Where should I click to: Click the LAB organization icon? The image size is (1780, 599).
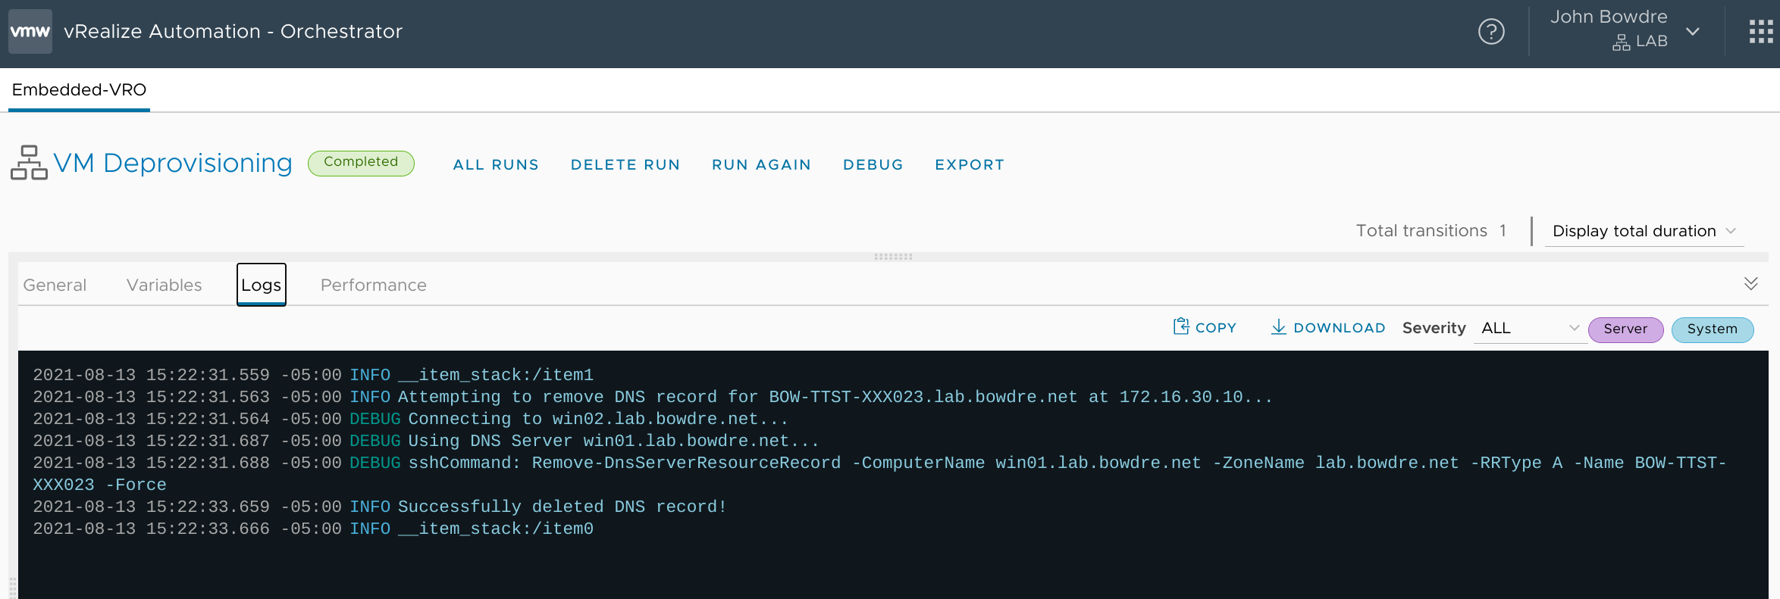click(x=1621, y=42)
